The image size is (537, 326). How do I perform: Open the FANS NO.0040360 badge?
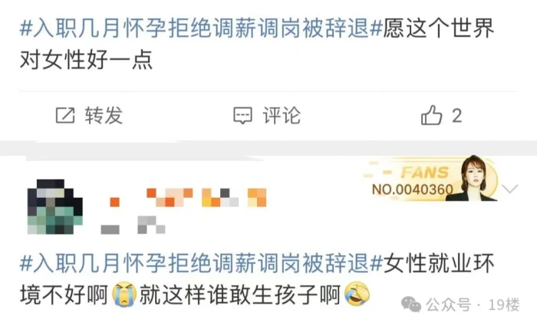(x=431, y=179)
